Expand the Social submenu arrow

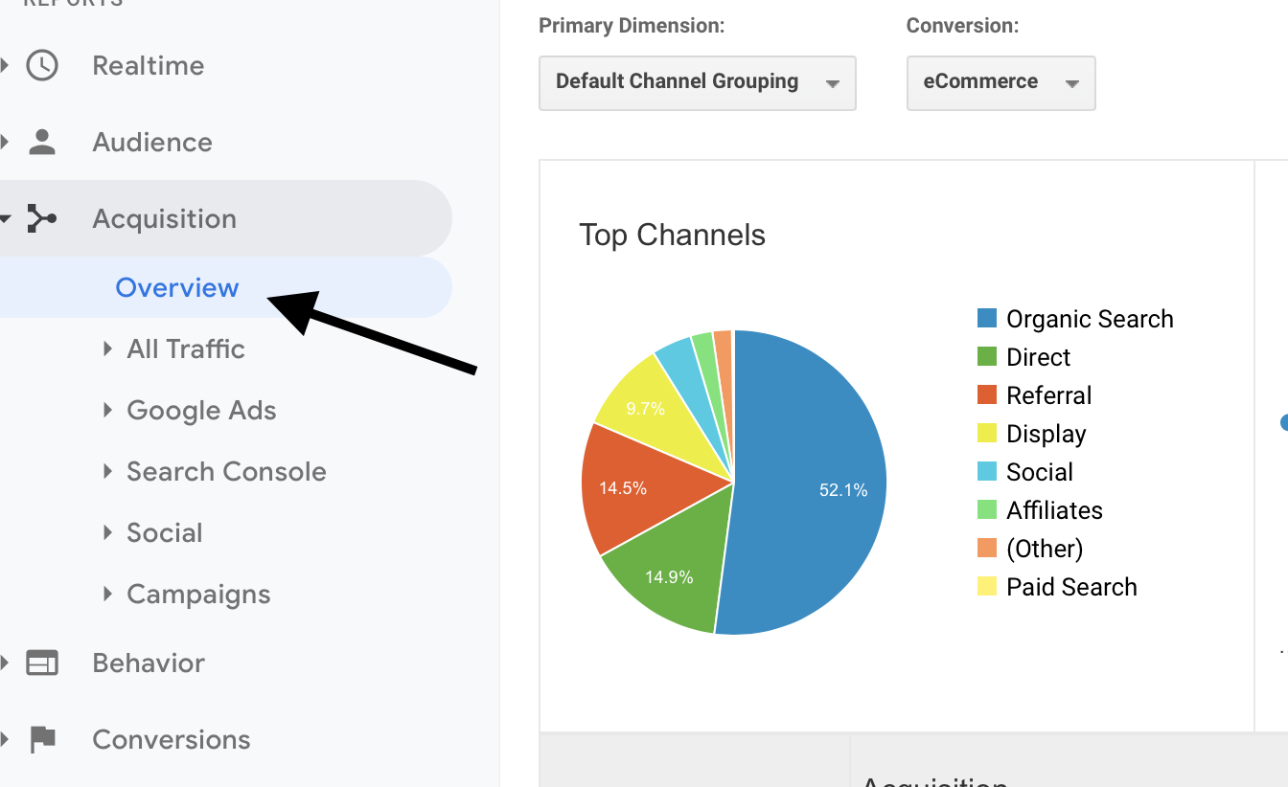pos(108,532)
